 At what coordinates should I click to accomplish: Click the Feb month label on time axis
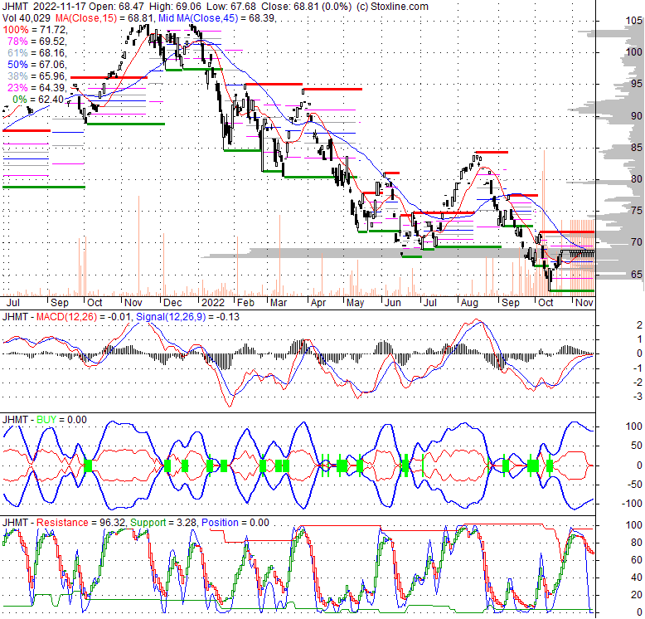[x=245, y=303]
